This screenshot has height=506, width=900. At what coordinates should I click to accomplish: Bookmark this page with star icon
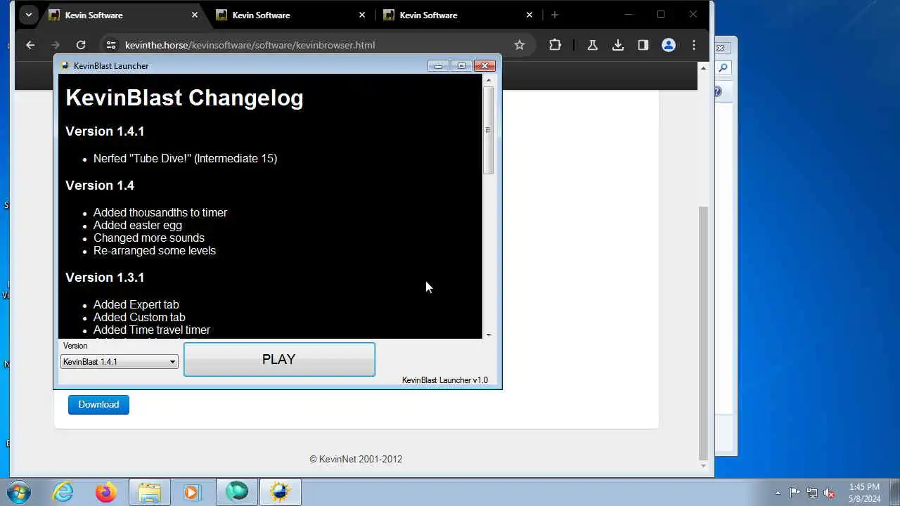click(x=520, y=45)
